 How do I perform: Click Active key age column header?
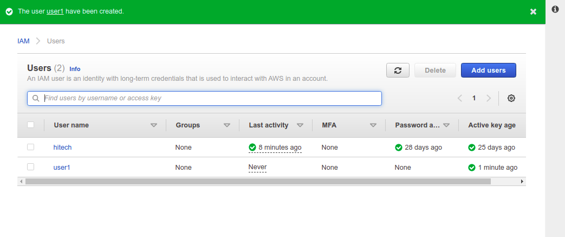coord(492,125)
